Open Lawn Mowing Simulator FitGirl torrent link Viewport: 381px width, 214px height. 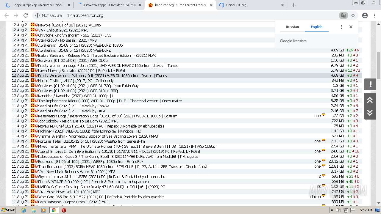coord(82,70)
